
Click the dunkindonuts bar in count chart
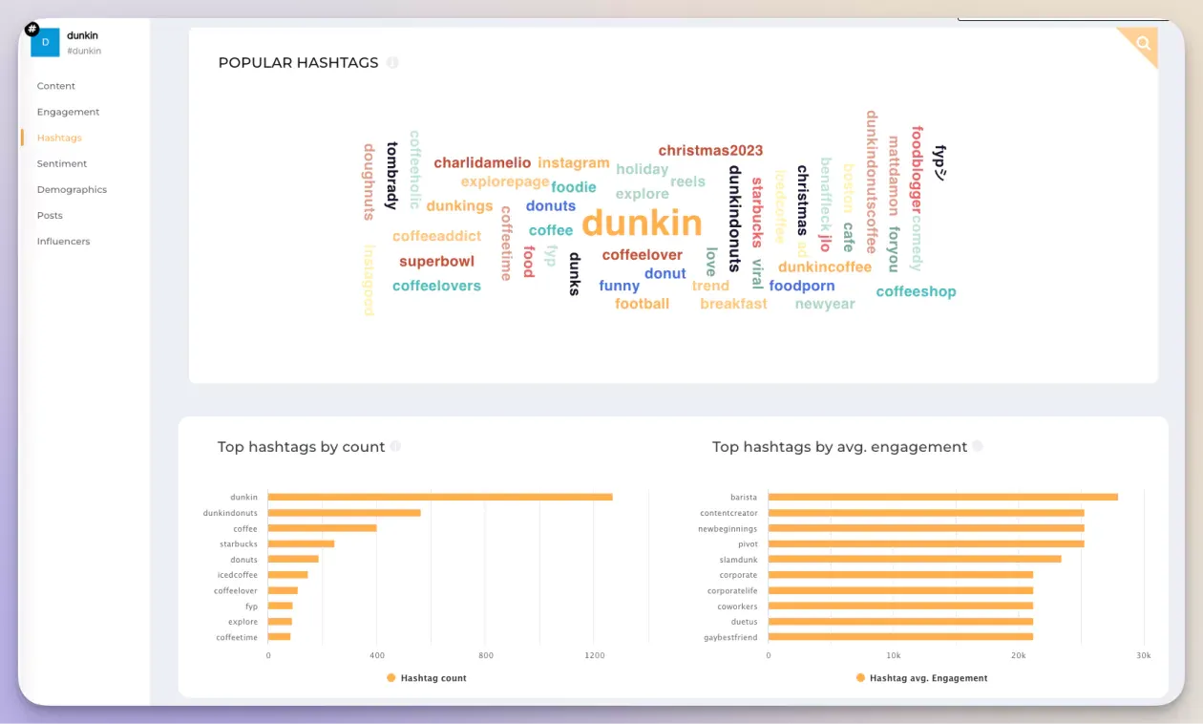(345, 513)
